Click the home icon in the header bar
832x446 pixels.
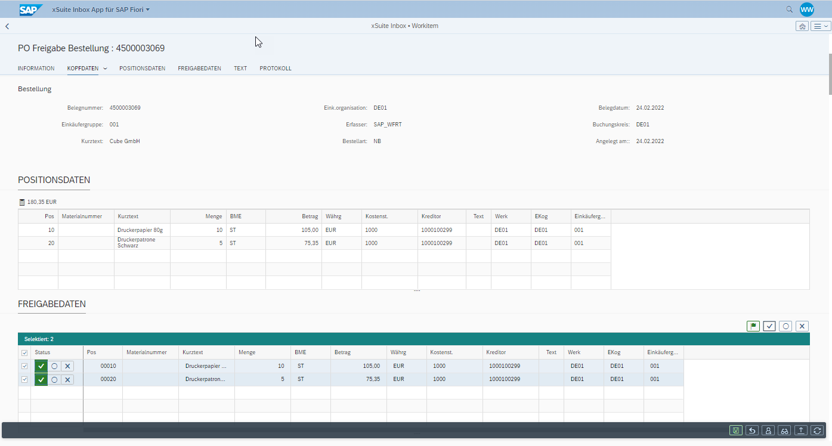[802, 26]
